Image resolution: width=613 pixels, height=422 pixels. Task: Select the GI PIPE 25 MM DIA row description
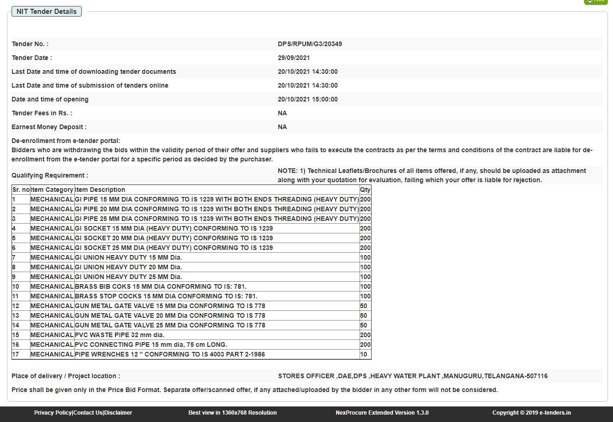click(x=217, y=219)
